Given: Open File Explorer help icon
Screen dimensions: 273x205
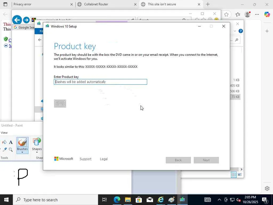Looking at the screenshot, I should [x=241, y=31].
